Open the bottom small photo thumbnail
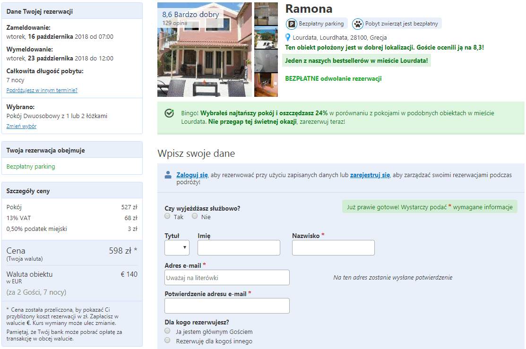The height and width of the screenshot is (349, 526). click(x=266, y=85)
